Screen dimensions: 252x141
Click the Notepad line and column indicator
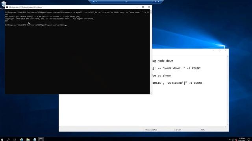(177, 130)
